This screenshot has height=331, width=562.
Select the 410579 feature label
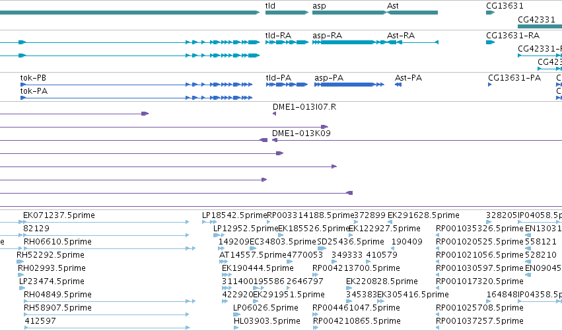pyautogui.click(x=382, y=255)
